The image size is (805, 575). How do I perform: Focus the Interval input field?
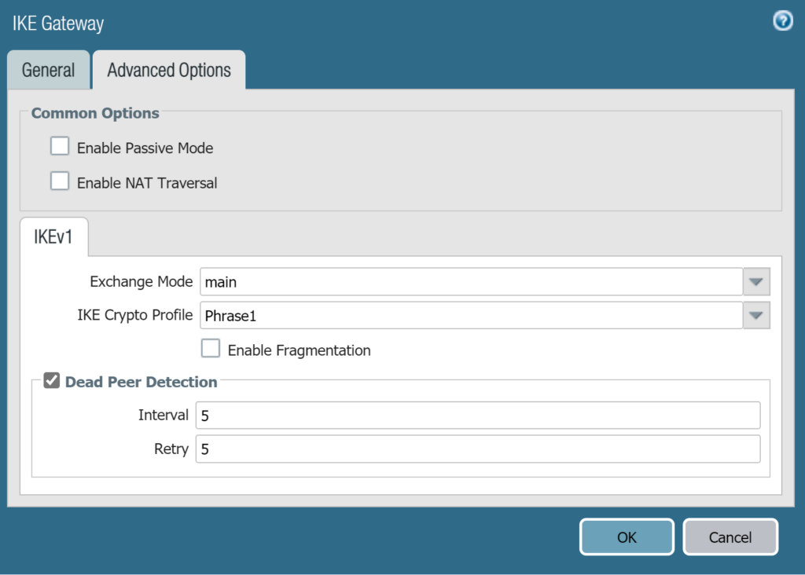477,415
